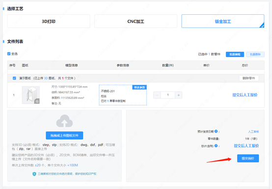The width and height of the screenshot is (272, 189).
Task: Click the 修改参数 tag
Action: 139,87
